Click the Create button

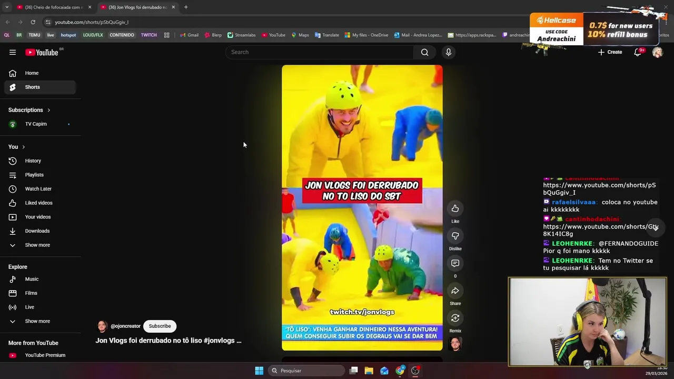[x=610, y=52]
